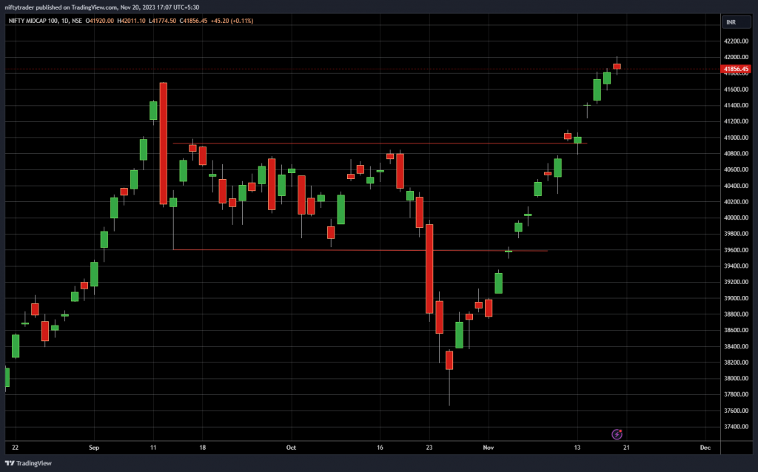This screenshot has width=758, height=472.
Task: Click the 16 date label on the time axis
Action: (380, 448)
